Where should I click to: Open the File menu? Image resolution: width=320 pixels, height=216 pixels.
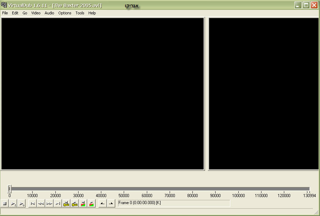(5, 13)
